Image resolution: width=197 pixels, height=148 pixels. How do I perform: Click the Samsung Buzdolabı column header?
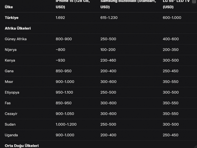coord(128,4)
